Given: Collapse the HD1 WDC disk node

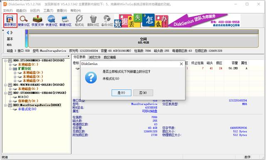Looking at the screenshot, I should pos(5,85).
